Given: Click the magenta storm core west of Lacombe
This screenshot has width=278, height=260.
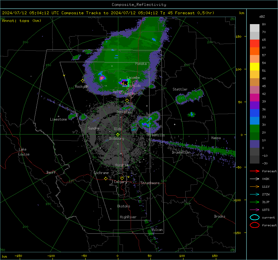Looking at the screenshot, I should (x=102, y=78).
